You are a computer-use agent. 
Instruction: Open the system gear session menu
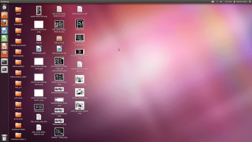(250, 2)
